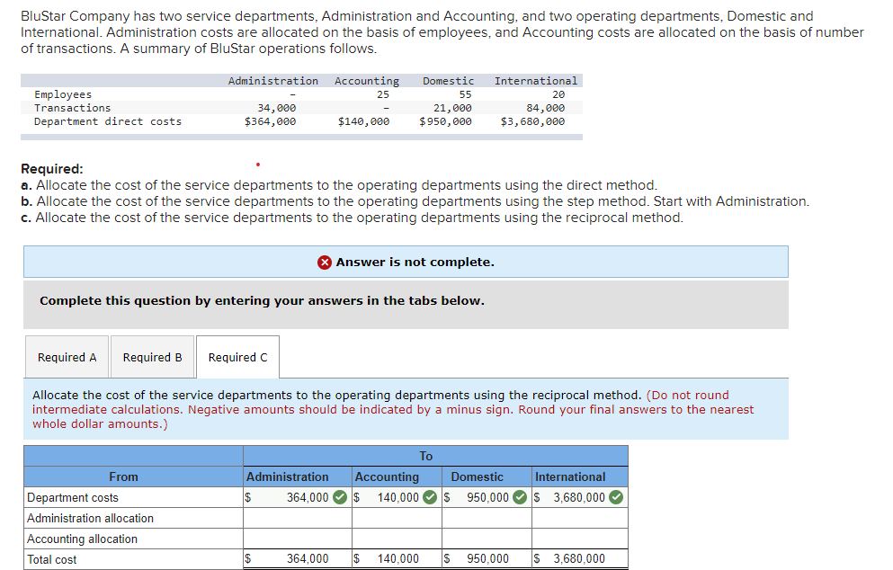Click Accounting allocation cell under International column

(x=580, y=539)
